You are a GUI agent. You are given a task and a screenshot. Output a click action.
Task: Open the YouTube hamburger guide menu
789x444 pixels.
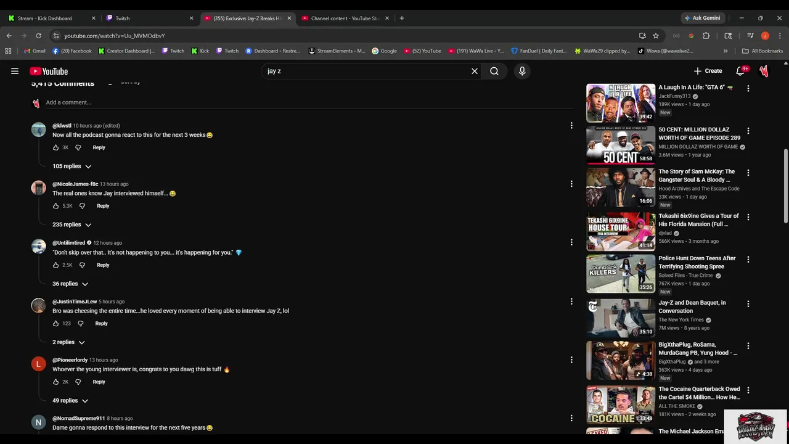click(15, 71)
